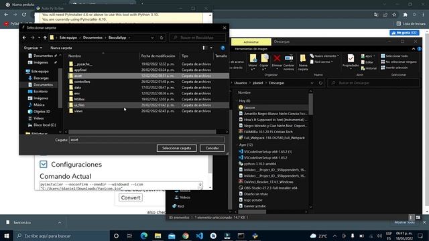Switch to the Nueva pestaña Chrome tab
429x241 pixels.
click(x=23, y=5)
